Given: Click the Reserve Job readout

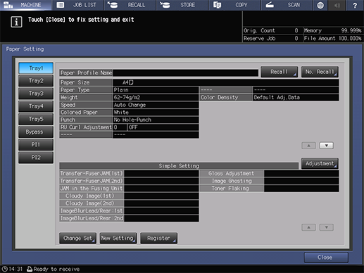Looking at the screenshot, I should click(x=271, y=39).
